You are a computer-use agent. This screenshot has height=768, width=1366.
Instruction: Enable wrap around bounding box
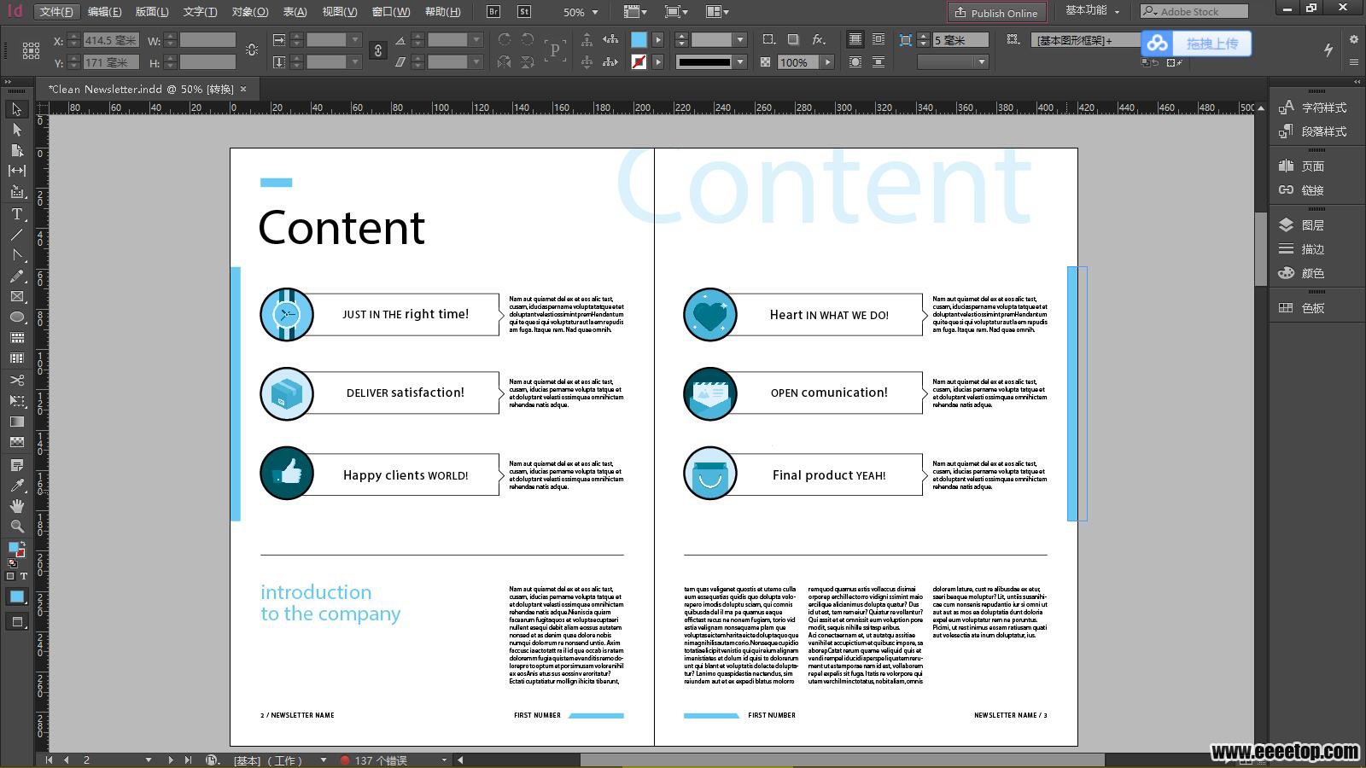tap(878, 40)
